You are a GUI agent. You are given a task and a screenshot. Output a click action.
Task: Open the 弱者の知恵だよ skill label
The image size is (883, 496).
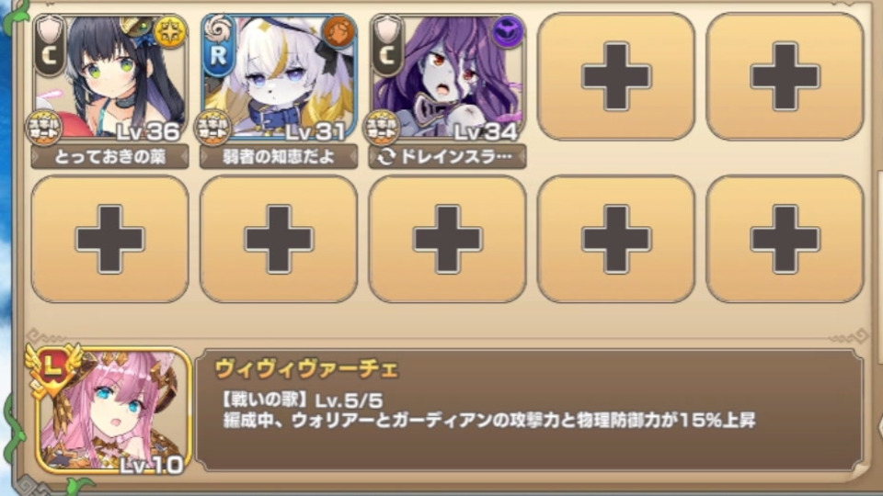tap(279, 157)
